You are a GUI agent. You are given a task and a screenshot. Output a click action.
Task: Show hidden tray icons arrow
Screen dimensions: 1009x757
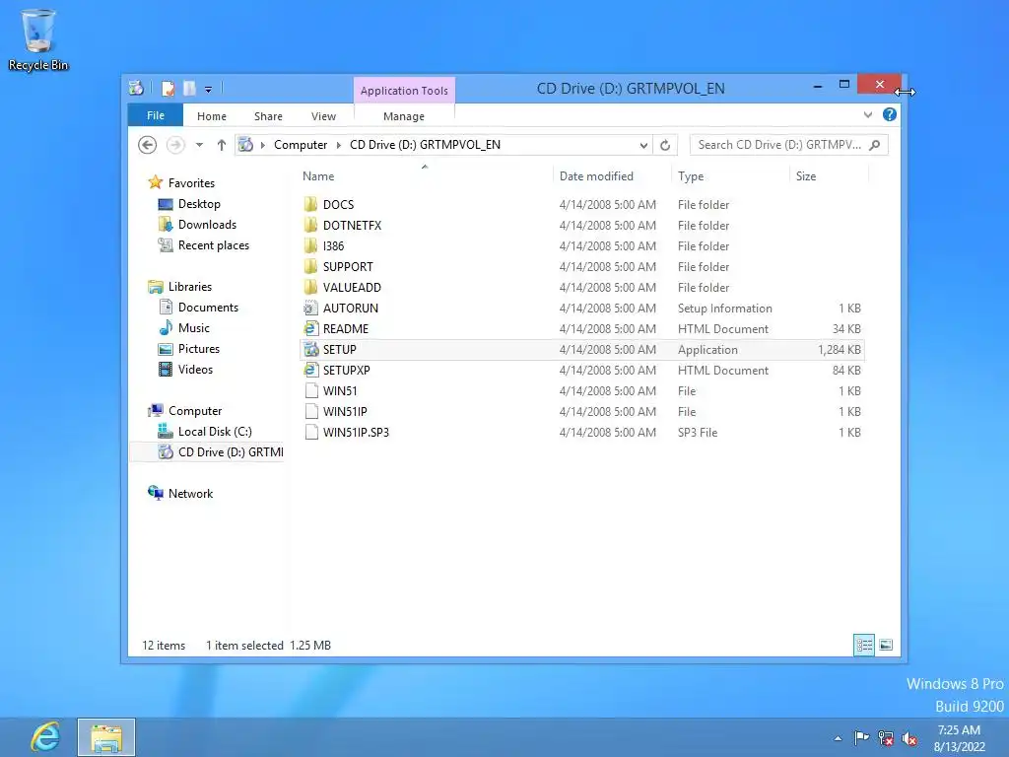click(x=838, y=738)
